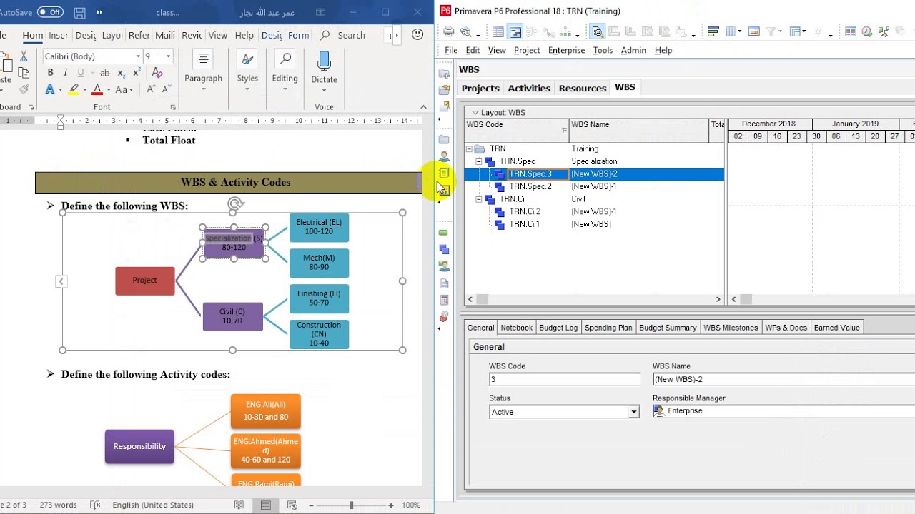Open the Paragraph group dropdown
This screenshot has width=915, height=514.
[x=203, y=72]
